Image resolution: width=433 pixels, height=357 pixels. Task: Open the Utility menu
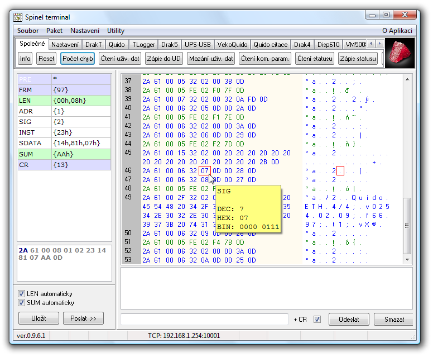pyautogui.click(x=116, y=31)
